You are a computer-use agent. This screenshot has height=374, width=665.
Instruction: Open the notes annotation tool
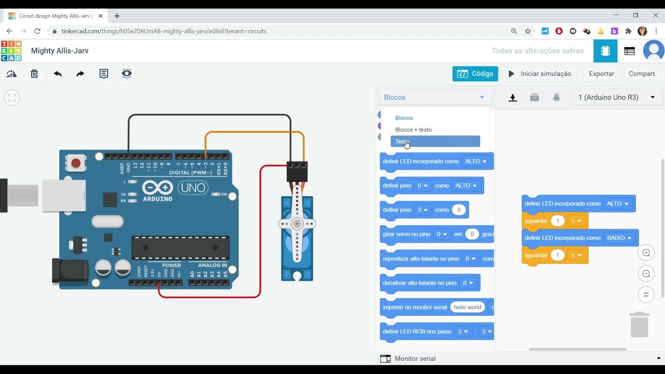[x=104, y=74]
